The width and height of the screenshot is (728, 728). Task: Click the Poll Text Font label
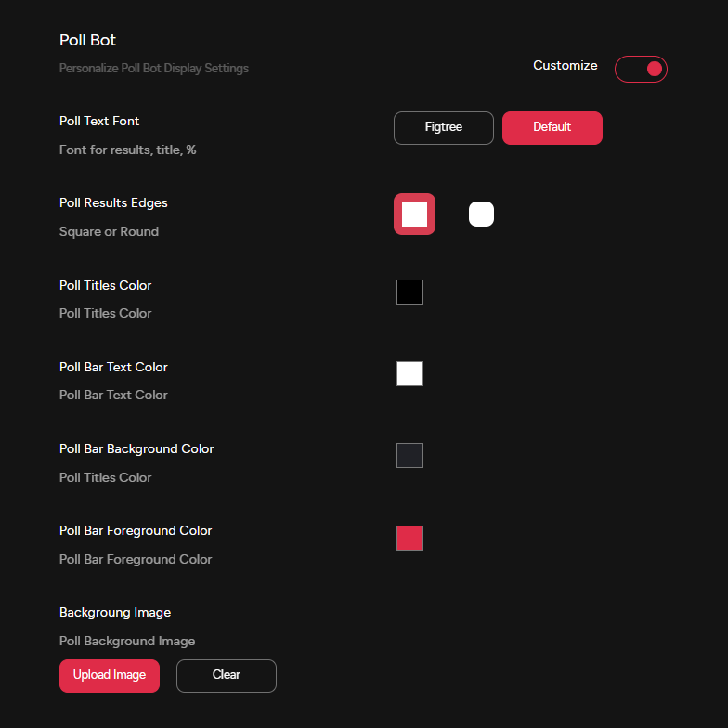click(99, 122)
